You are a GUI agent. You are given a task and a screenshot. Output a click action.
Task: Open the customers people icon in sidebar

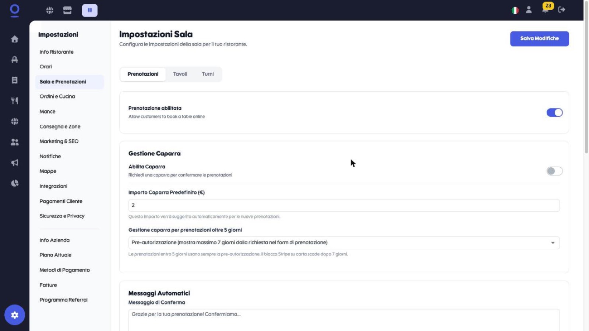[x=15, y=142]
